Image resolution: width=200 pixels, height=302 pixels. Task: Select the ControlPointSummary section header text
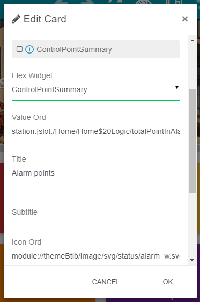[74, 49]
